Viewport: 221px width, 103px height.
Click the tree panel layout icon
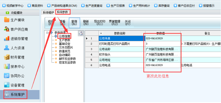click(x=81, y=33)
